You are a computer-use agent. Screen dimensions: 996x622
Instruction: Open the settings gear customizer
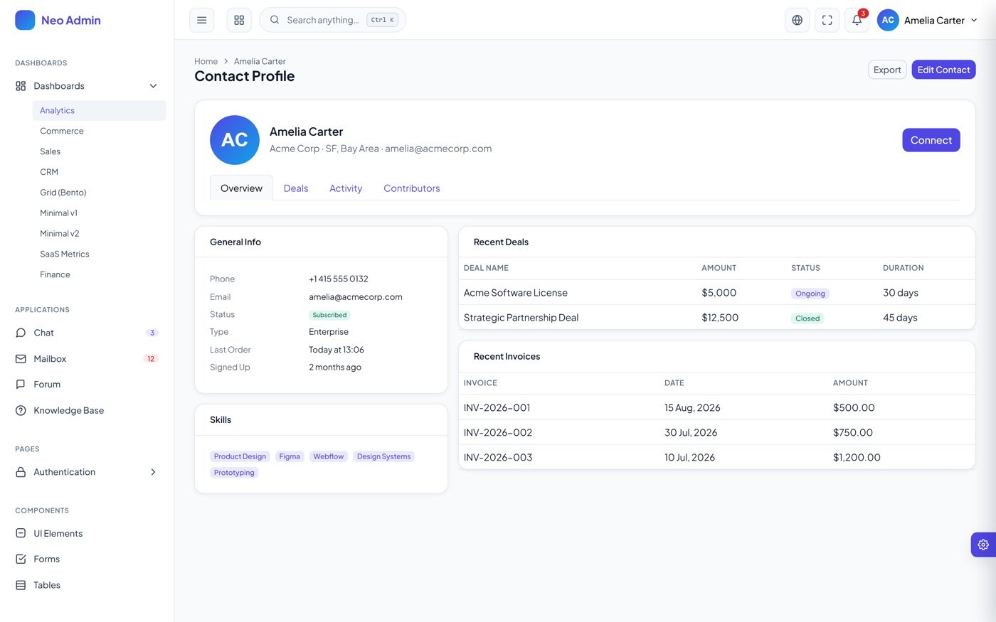983,545
